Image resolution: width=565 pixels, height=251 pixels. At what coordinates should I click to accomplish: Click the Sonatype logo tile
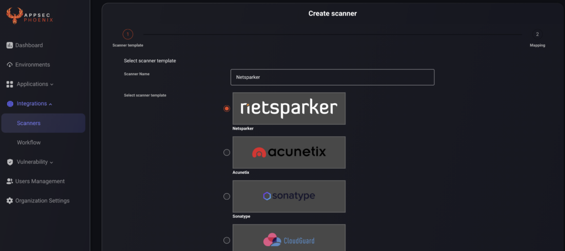pyautogui.click(x=289, y=196)
